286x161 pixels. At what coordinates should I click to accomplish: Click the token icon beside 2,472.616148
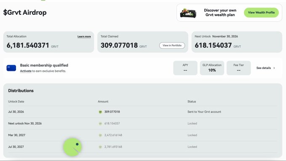tap(100, 135)
